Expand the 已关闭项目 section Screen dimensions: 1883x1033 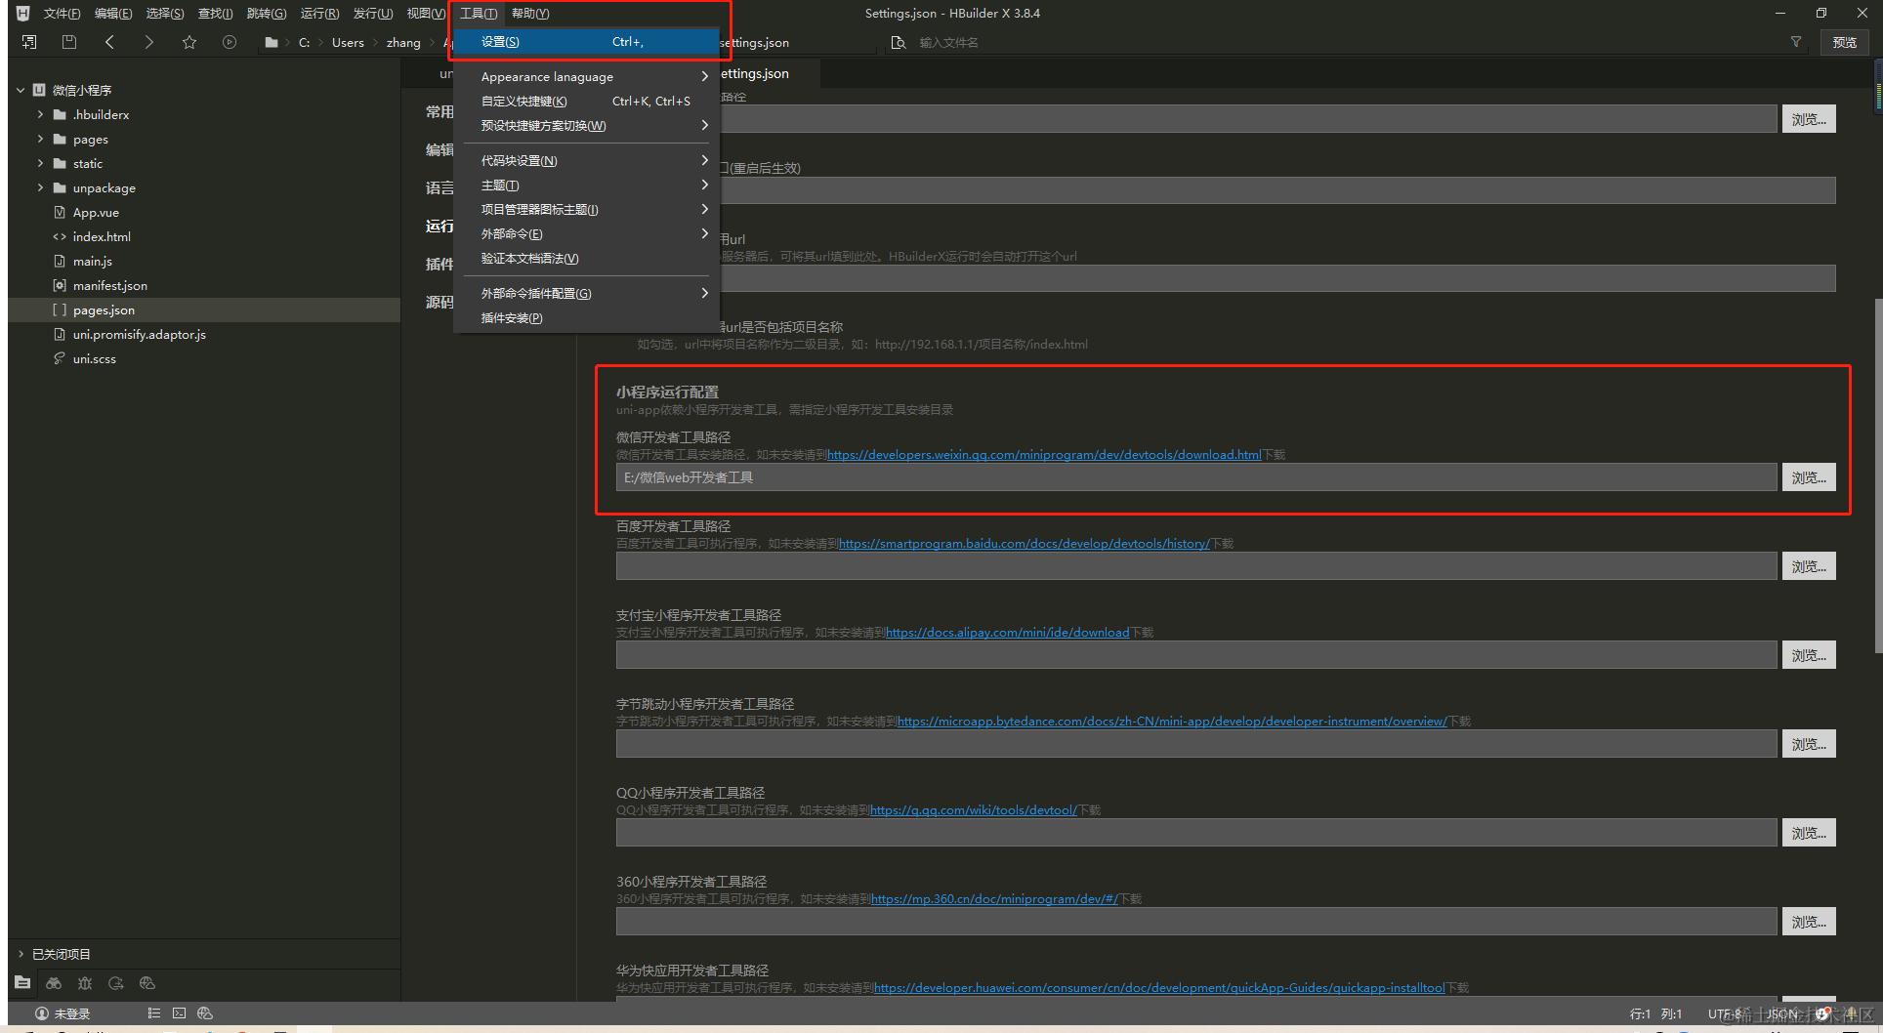[x=21, y=953]
